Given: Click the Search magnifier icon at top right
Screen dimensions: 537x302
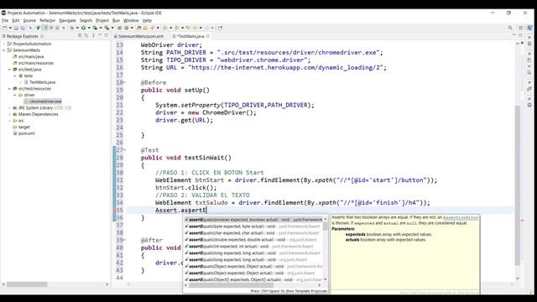Looking at the screenshot, I should tap(510, 28).
